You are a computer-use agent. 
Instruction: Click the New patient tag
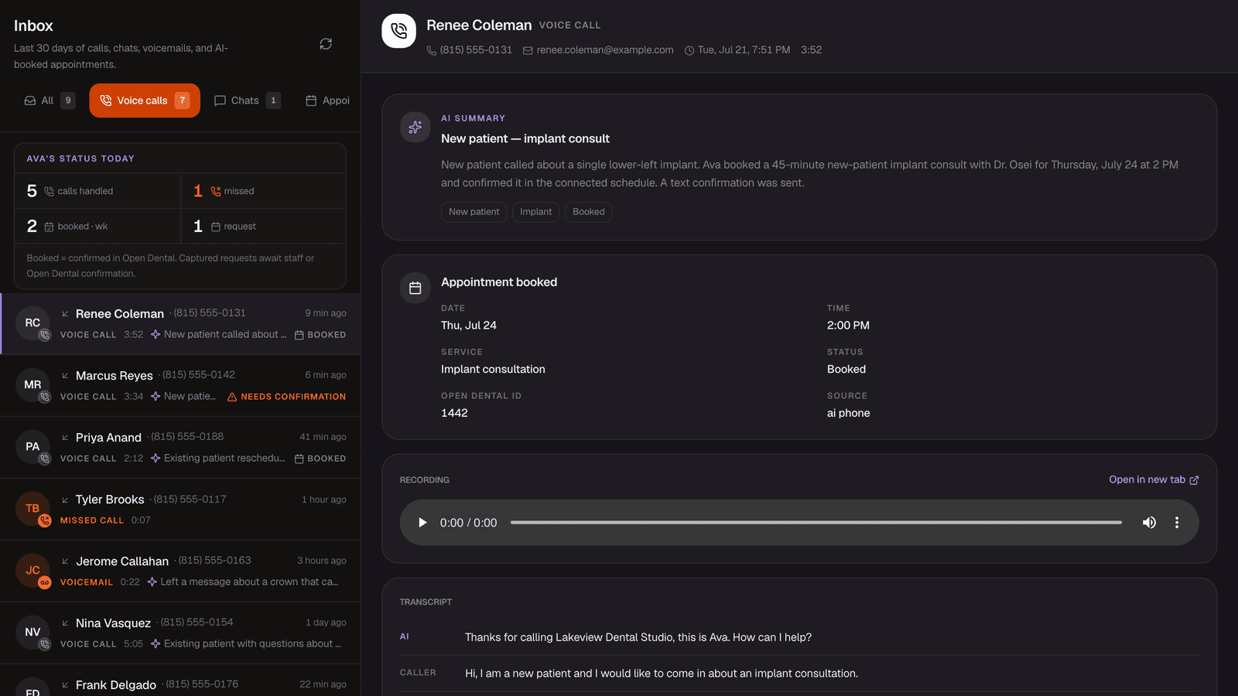point(474,212)
